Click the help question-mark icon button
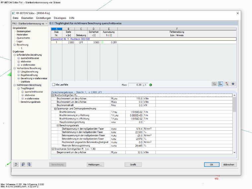 (16, 164)
